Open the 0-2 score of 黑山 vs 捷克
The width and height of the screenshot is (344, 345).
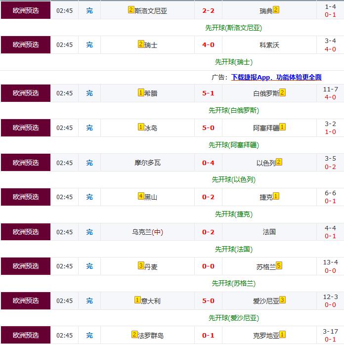click(x=208, y=197)
